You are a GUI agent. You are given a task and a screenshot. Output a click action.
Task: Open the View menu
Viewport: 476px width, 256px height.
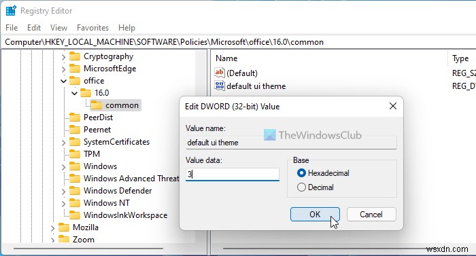pyautogui.click(x=58, y=28)
